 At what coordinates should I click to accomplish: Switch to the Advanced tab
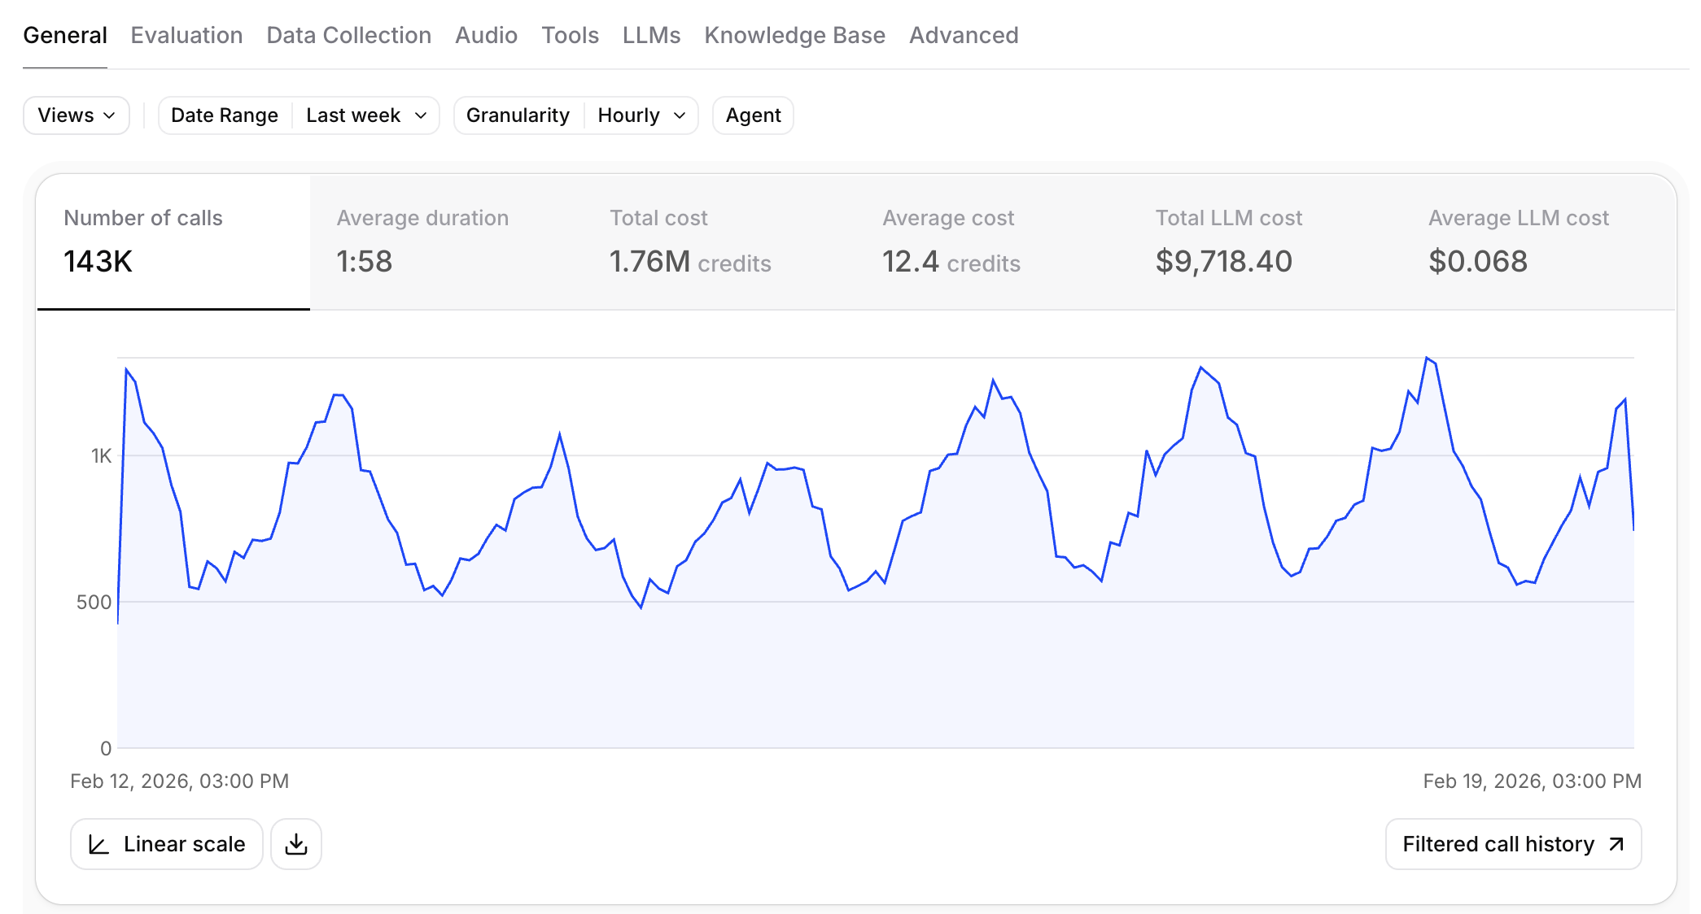click(964, 35)
